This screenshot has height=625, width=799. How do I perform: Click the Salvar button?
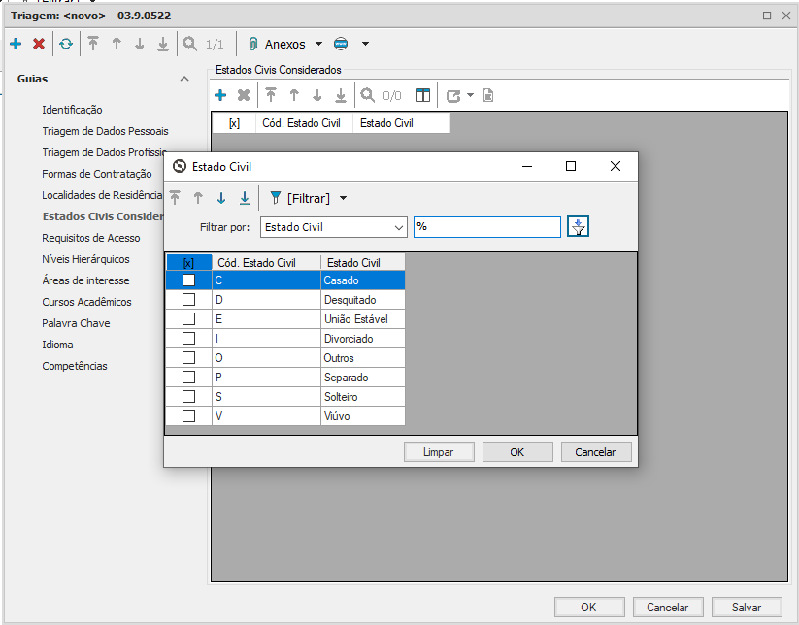[746, 607]
